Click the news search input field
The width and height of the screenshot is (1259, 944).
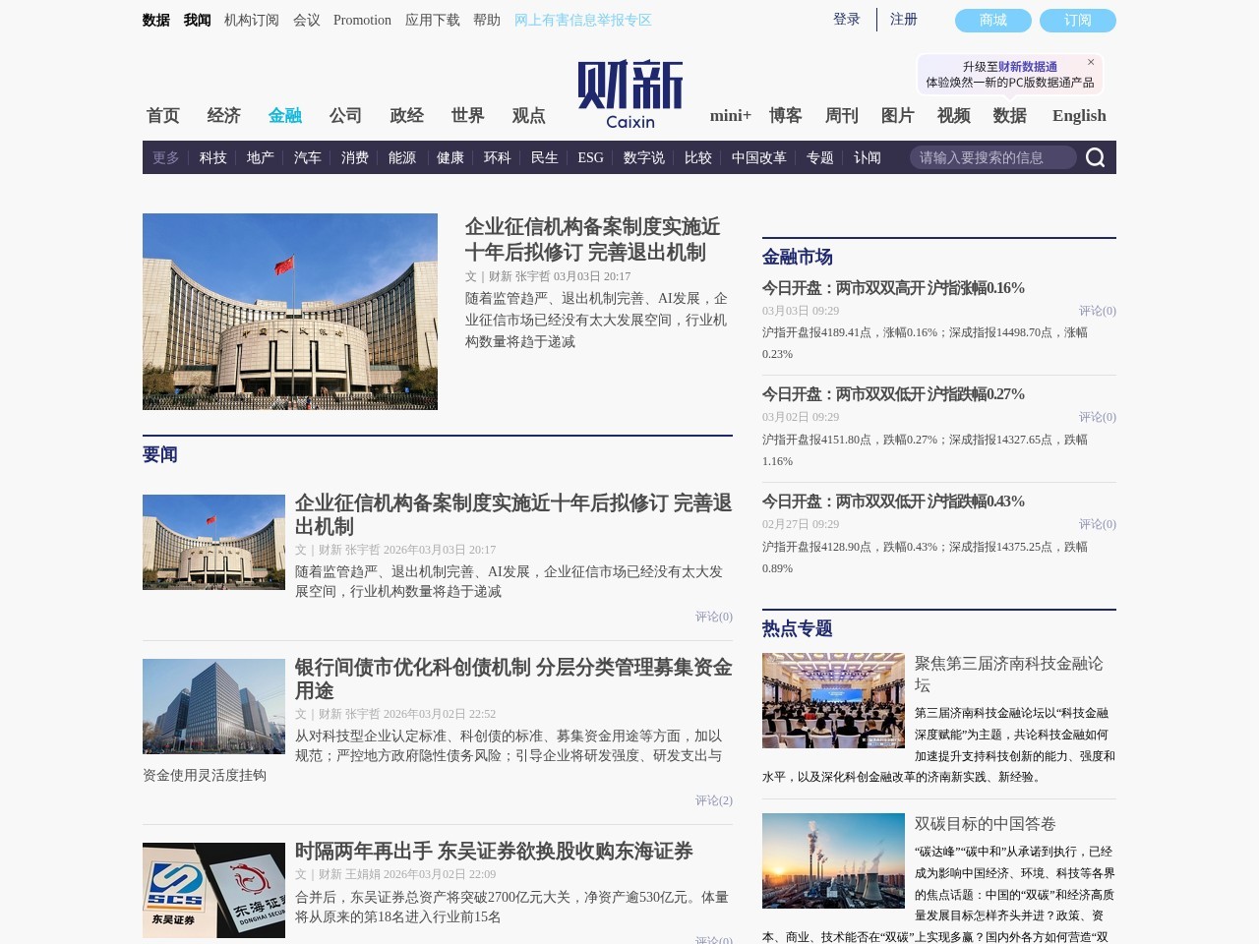(993, 156)
